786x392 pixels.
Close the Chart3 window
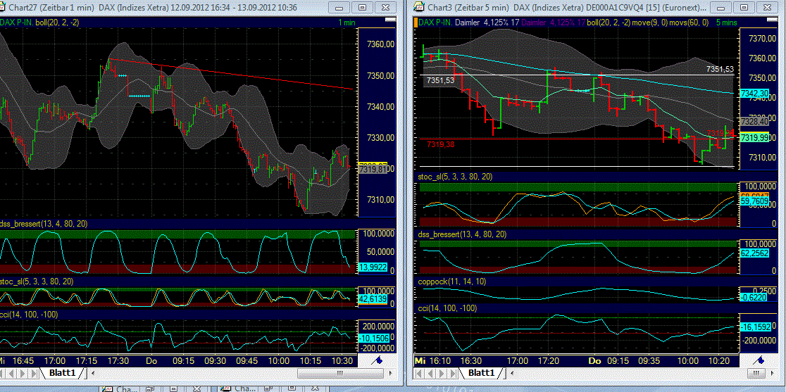click(766, 7)
